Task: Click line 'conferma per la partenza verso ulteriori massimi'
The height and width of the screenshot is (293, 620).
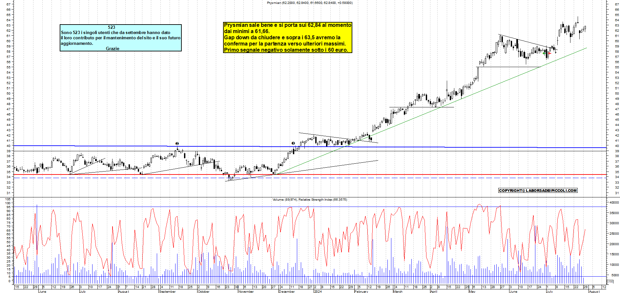Action: click(285, 44)
